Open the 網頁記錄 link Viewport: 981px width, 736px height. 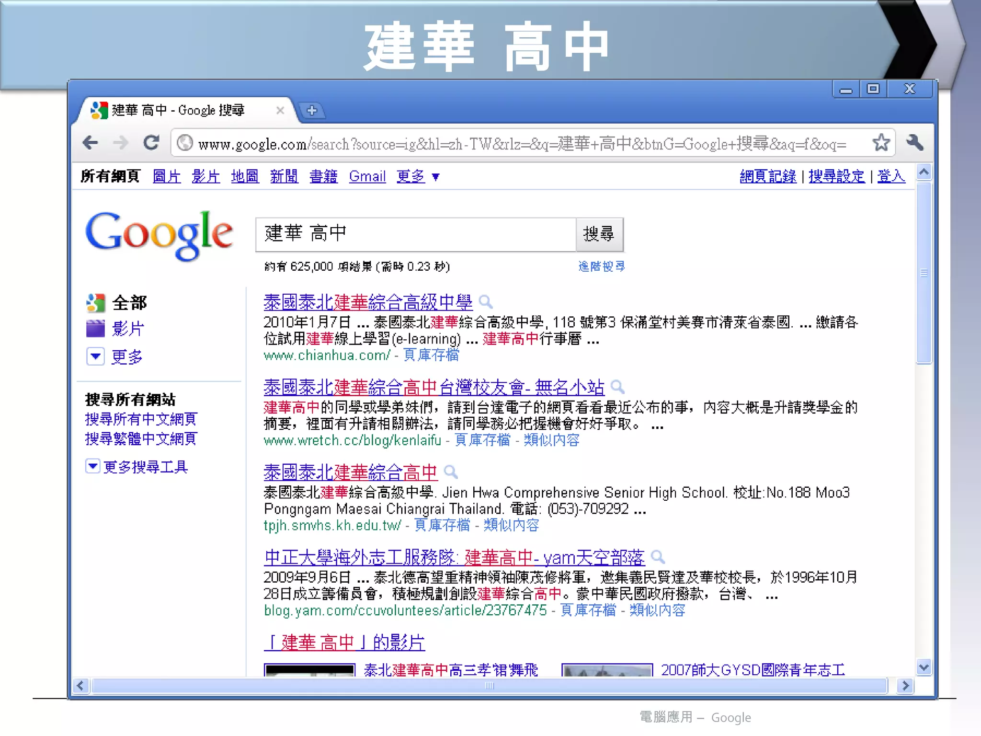pos(768,176)
